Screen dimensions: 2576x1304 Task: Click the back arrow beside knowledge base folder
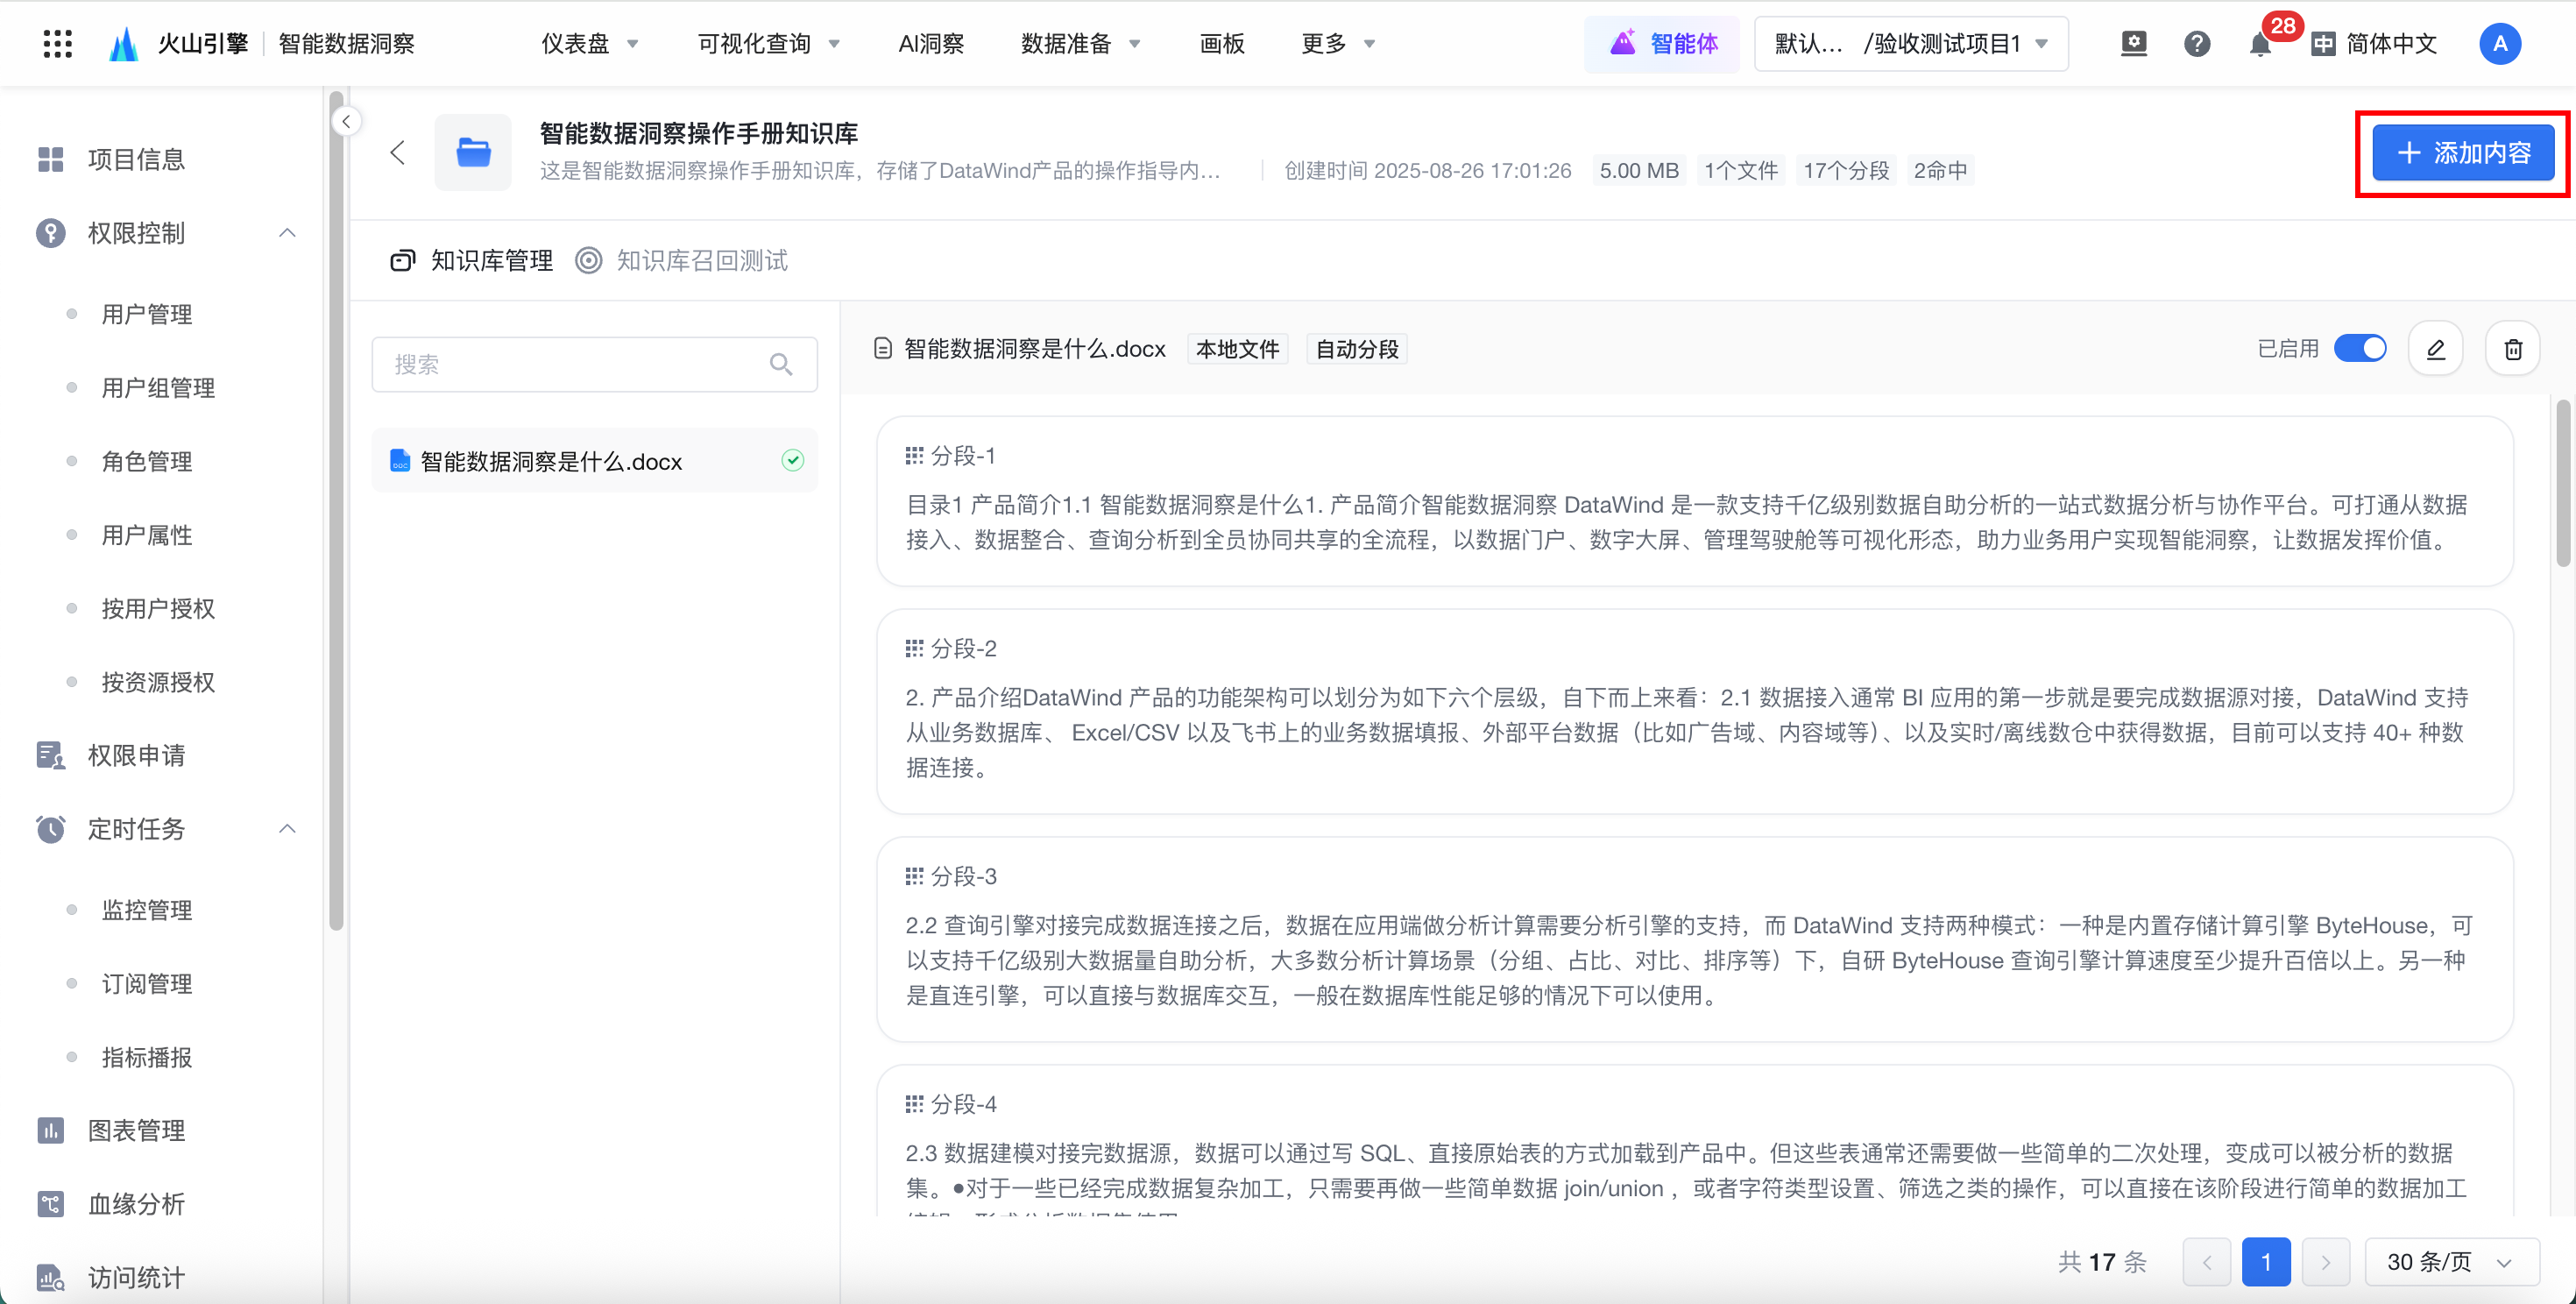point(397,152)
